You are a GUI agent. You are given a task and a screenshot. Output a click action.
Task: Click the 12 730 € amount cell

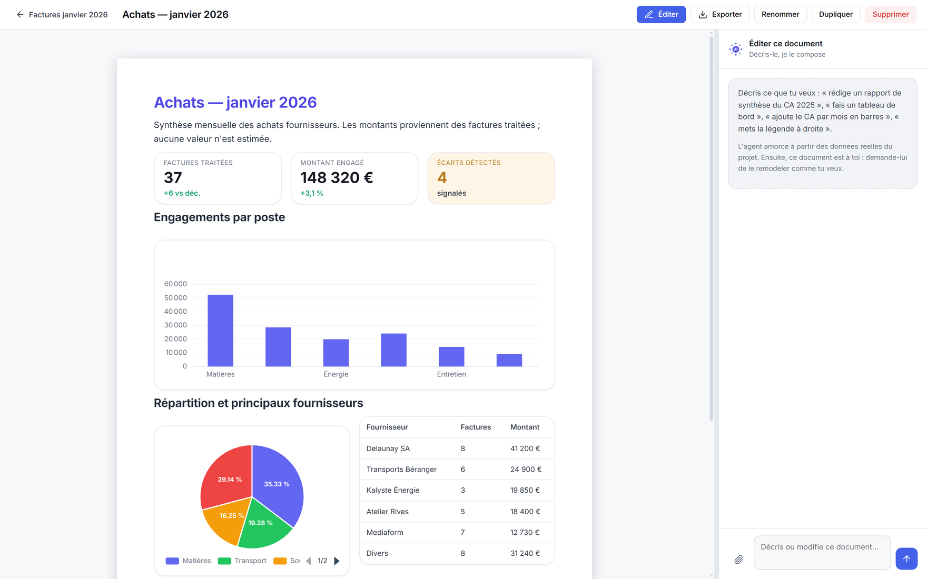[x=525, y=533]
